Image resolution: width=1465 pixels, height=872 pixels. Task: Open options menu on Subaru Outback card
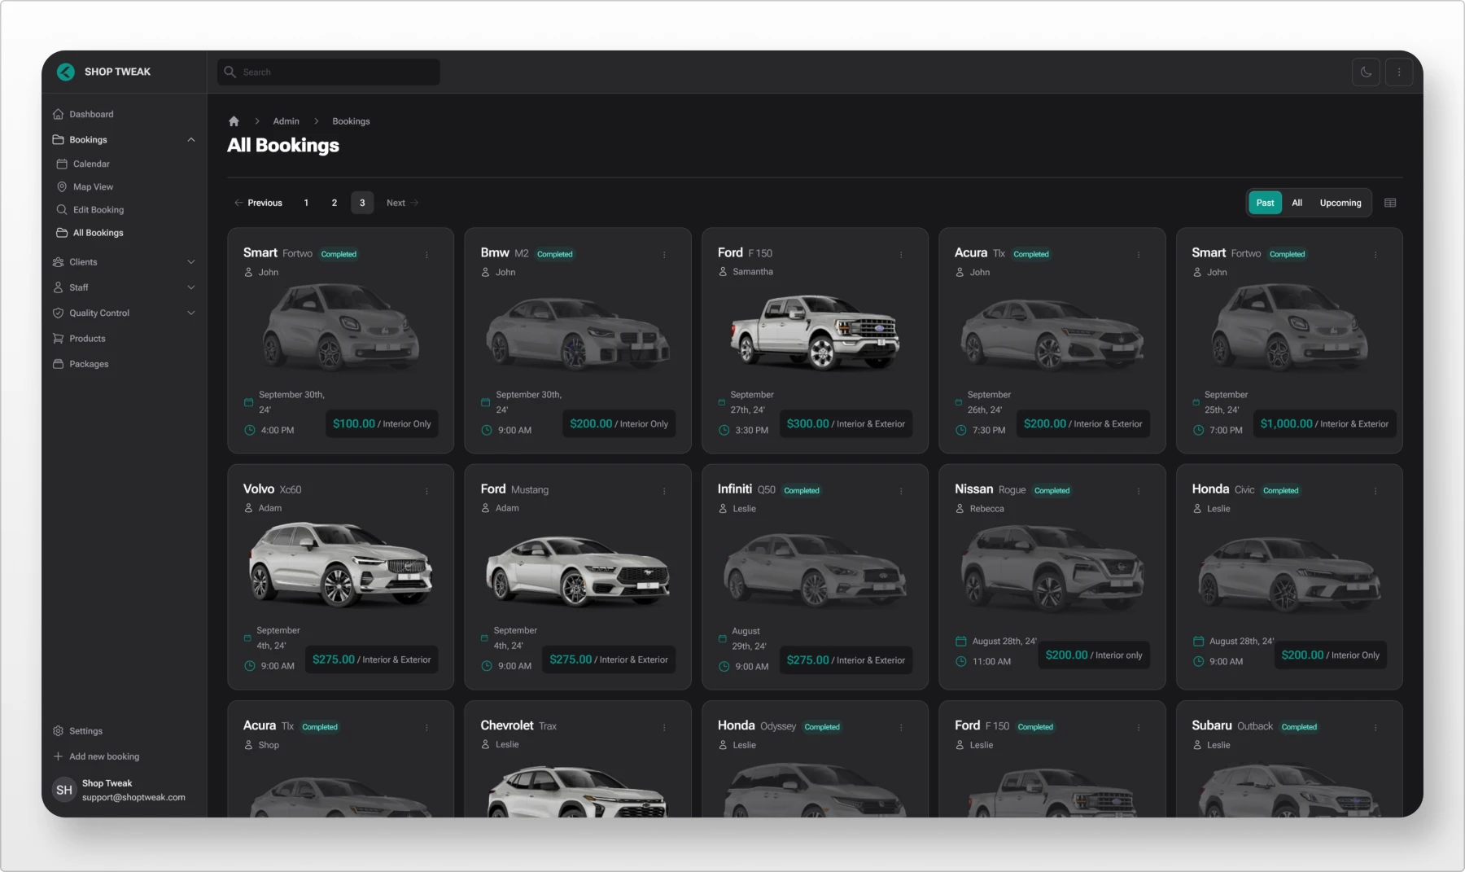point(1375,727)
